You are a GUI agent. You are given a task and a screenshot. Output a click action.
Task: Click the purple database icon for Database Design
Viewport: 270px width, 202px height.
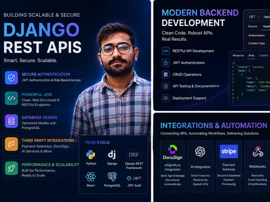[x=11, y=121]
